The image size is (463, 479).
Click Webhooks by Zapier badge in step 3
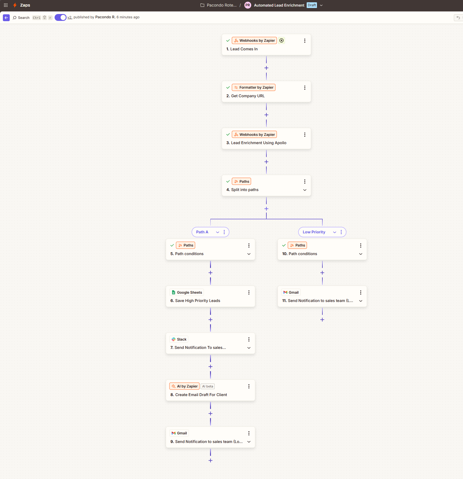click(254, 134)
